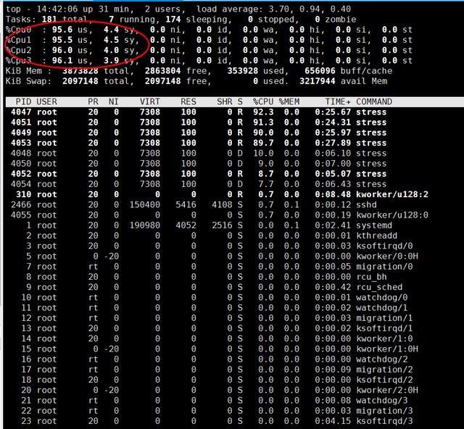Click the rcu_sched command name
Image resolution: width=464 pixels, height=429 pixels.
(x=379, y=287)
